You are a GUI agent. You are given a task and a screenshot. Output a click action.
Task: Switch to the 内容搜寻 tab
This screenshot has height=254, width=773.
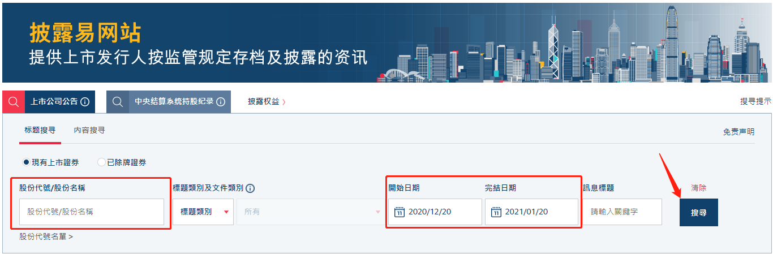pyautogui.click(x=89, y=130)
